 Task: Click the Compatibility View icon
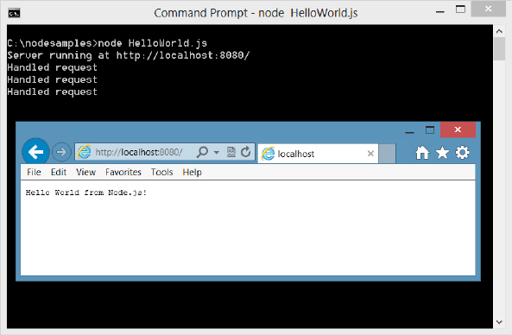coord(231,152)
